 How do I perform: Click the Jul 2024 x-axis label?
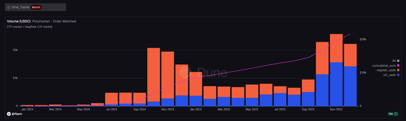(112, 109)
